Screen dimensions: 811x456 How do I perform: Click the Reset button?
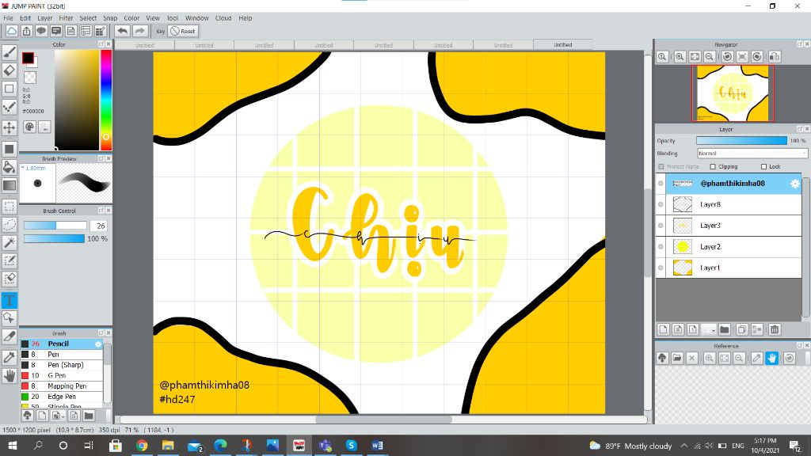pos(183,31)
